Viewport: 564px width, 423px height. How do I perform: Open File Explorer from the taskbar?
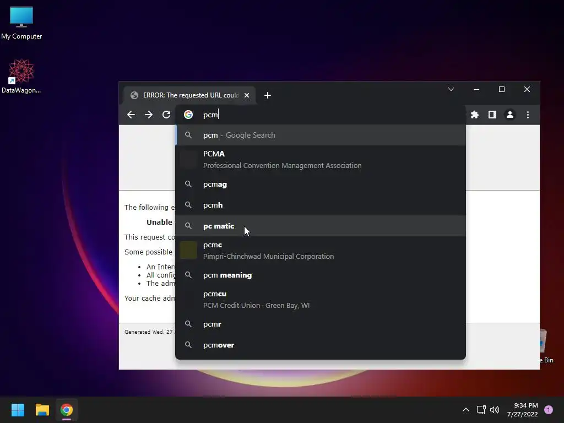point(42,410)
